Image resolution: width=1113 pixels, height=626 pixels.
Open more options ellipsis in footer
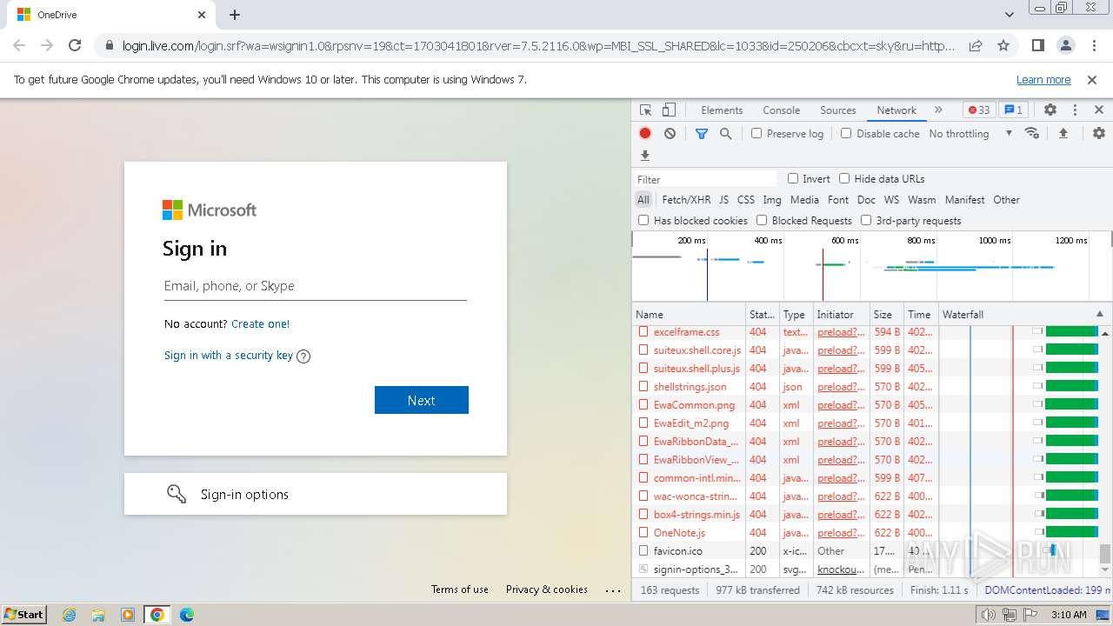[x=613, y=589]
